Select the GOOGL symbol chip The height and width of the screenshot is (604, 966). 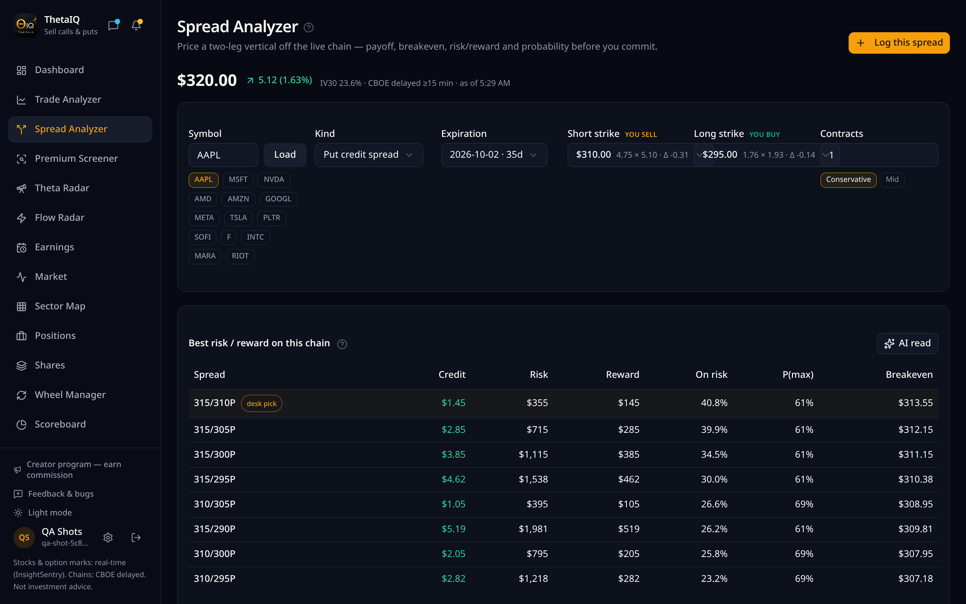pos(278,199)
